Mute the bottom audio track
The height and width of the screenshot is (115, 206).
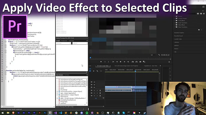[x=94, y=96]
